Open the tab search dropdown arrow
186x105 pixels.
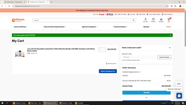click(2, 2)
